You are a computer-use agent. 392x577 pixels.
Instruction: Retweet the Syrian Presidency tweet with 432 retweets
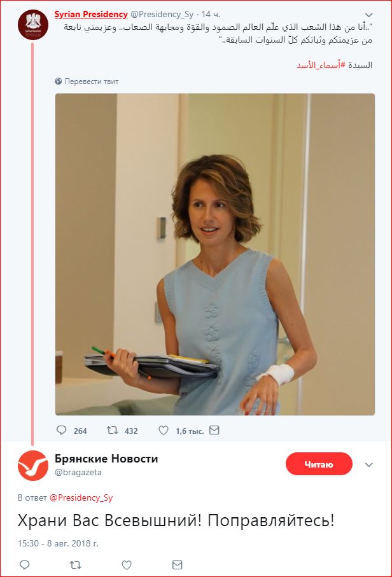(112, 430)
